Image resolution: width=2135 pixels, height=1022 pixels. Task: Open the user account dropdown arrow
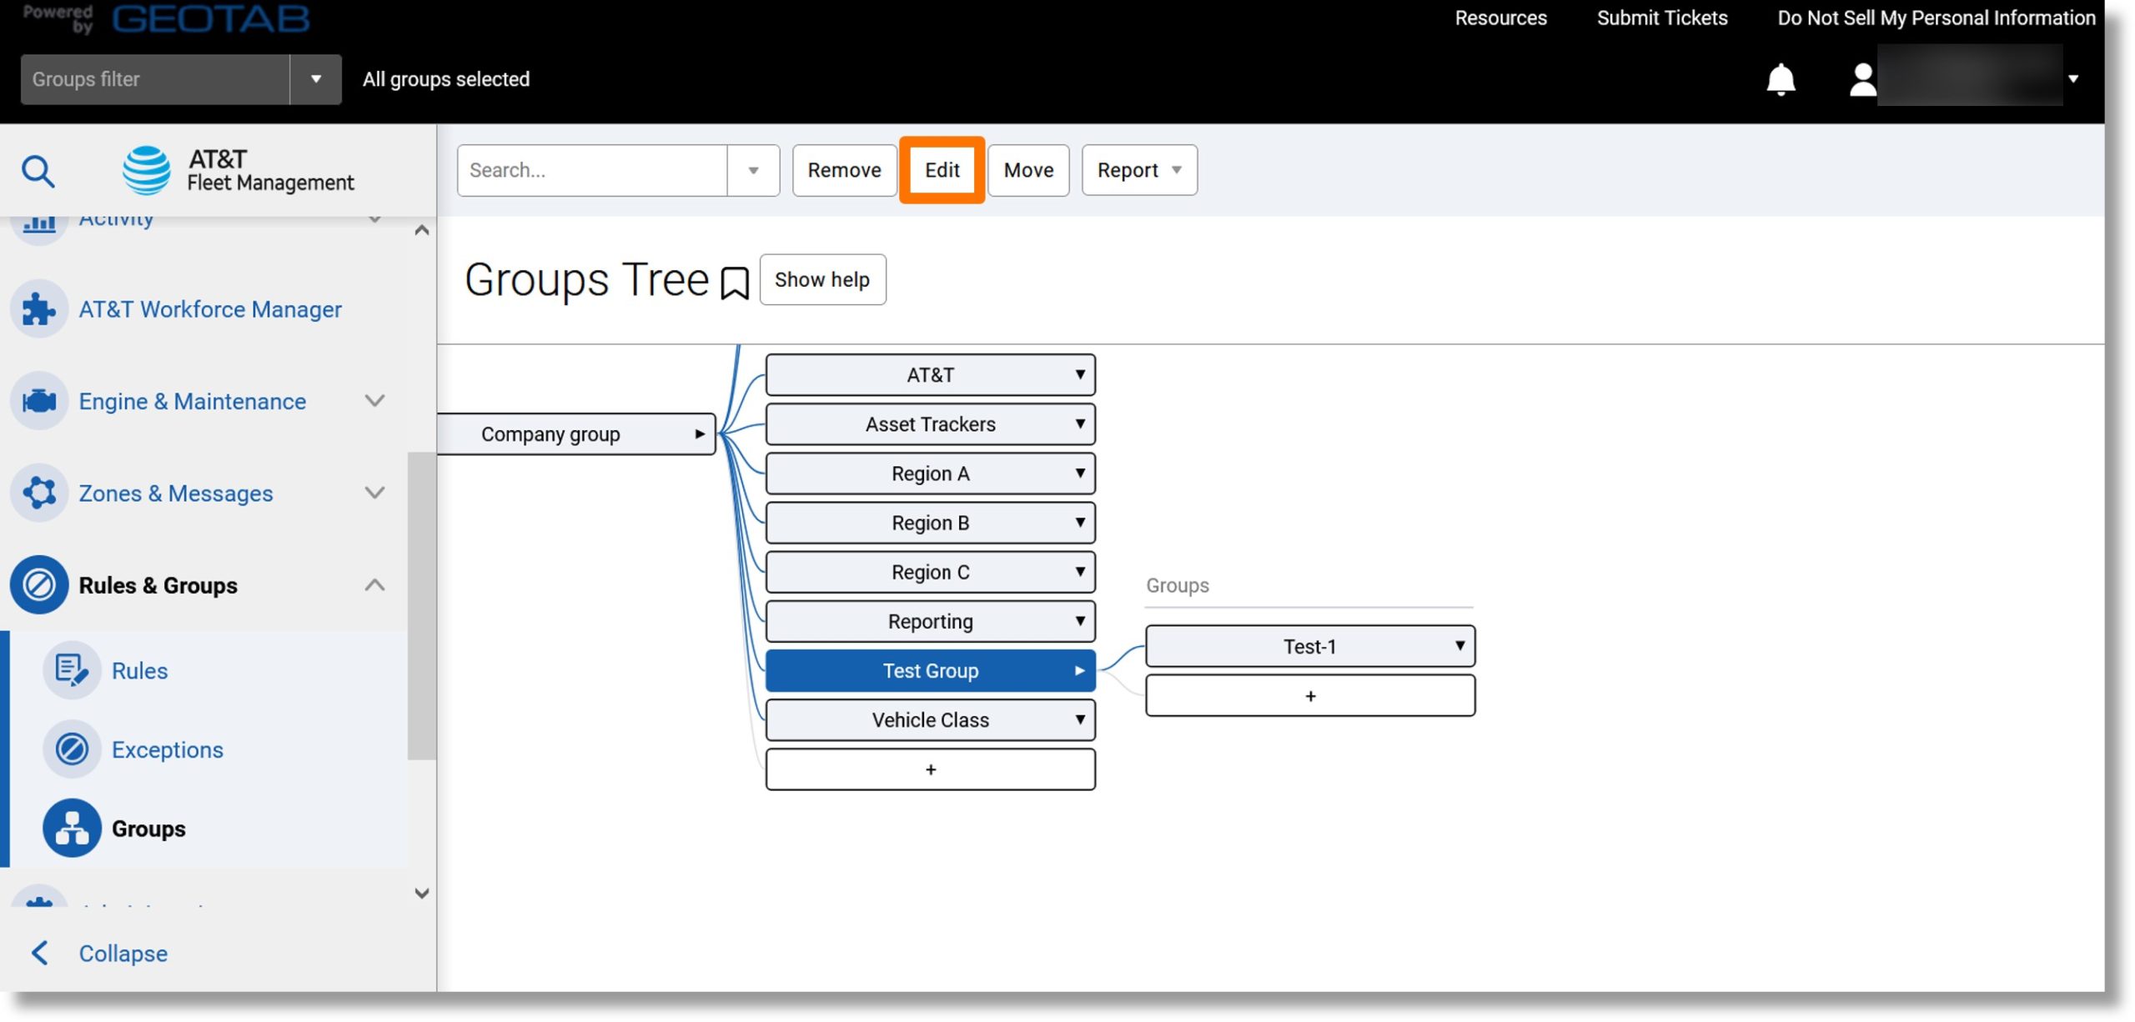tap(2073, 79)
